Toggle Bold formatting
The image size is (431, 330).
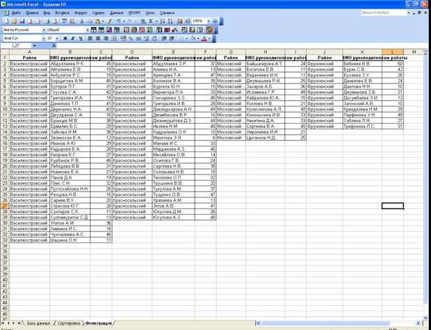(65, 38)
